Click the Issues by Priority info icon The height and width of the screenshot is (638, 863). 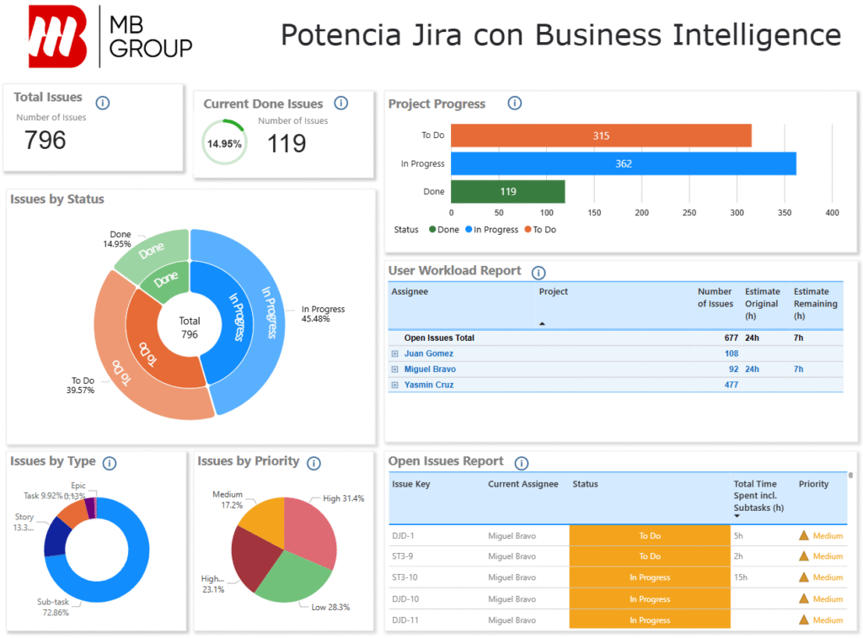pos(313,463)
